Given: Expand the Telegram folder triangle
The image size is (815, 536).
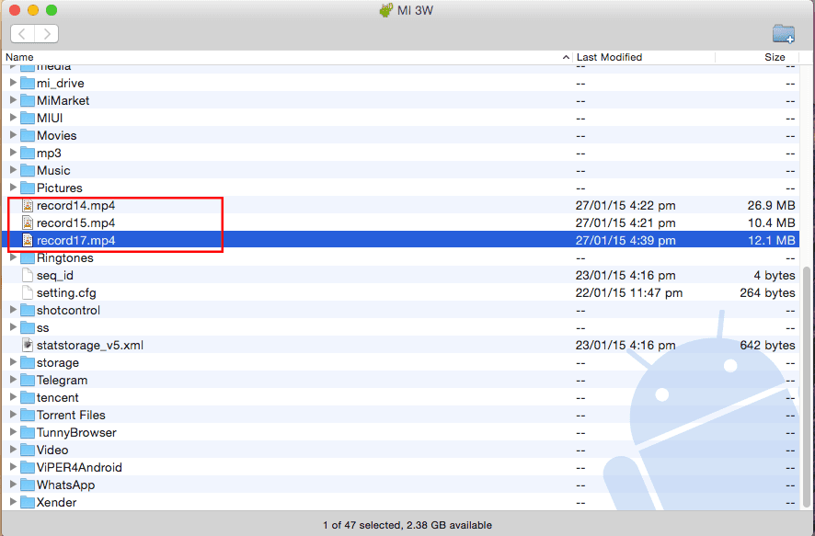Looking at the screenshot, I should coord(13,381).
